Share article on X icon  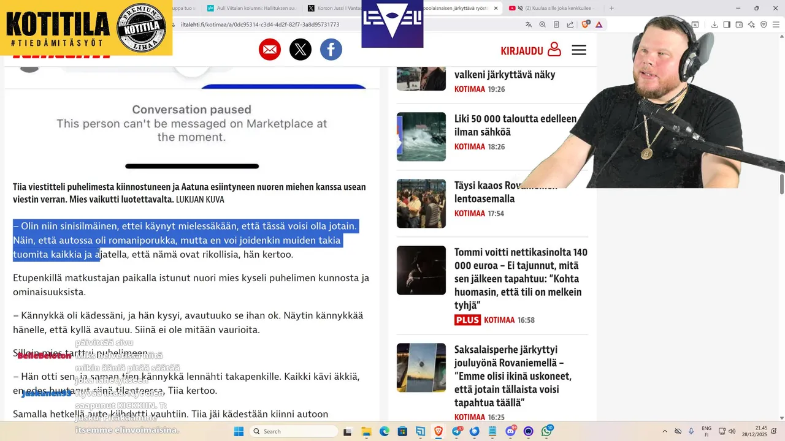click(301, 50)
